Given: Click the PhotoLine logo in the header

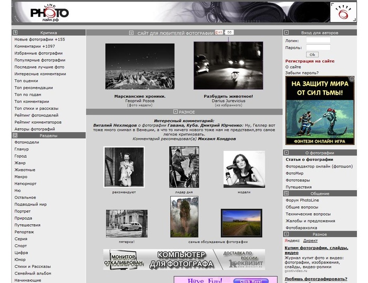Looking at the screenshot, I should coord(49,12).
